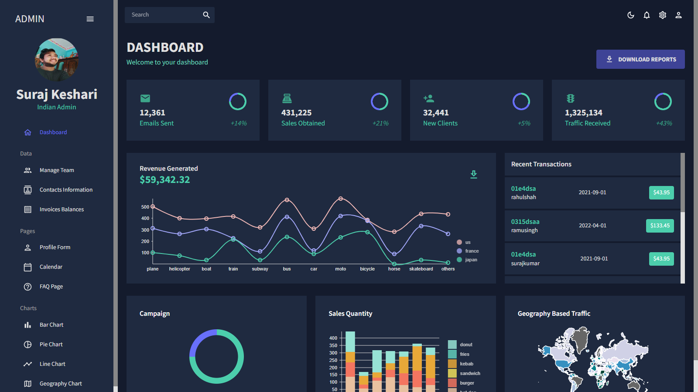
Task: Expand the Pages section in the sidebar
Action: (x=27, y=231)
